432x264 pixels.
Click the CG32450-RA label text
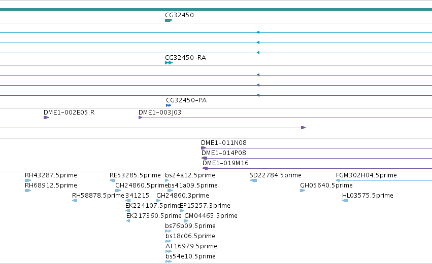pyautogui.click(x=185, y=58)
